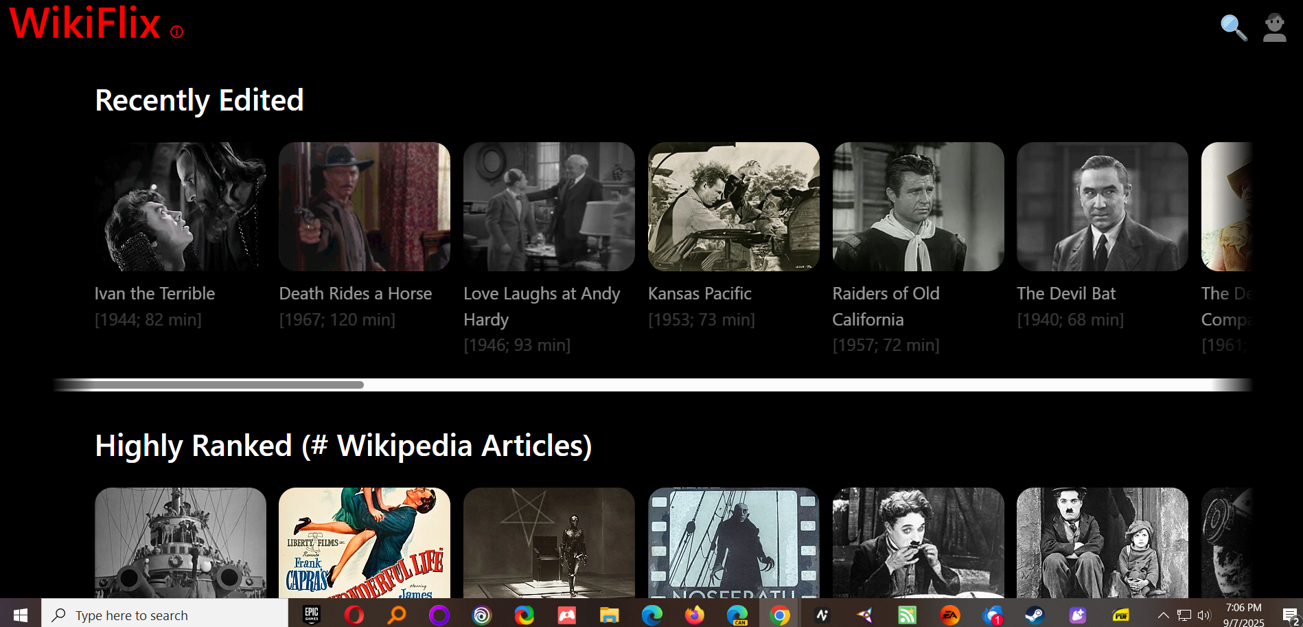Open the pinwheel star app on taskbar

[x=865, y=615]
